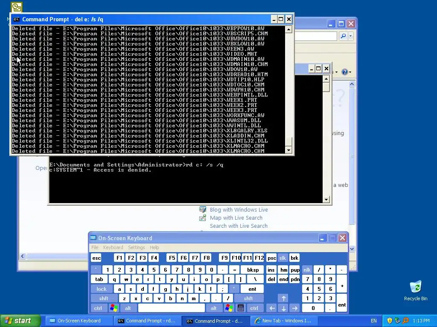Click the left arrow key on keyboard

coord(272,308)
